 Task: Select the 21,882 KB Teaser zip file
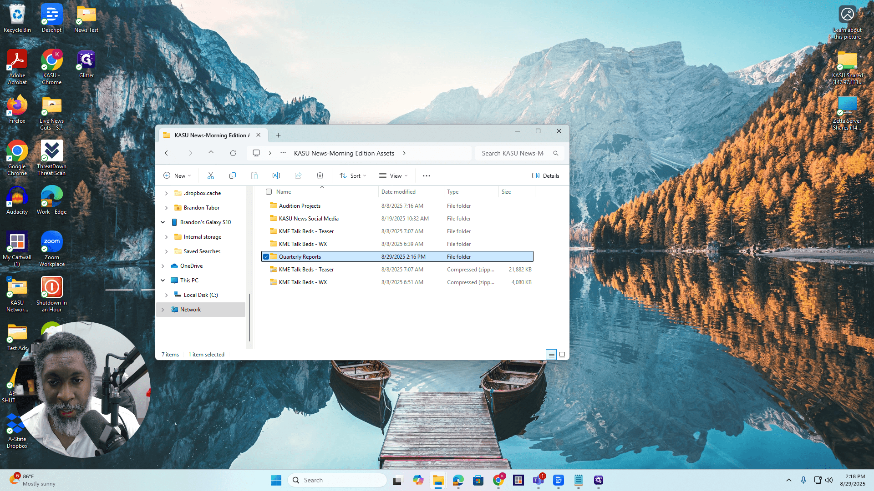(x=397, y=270)
